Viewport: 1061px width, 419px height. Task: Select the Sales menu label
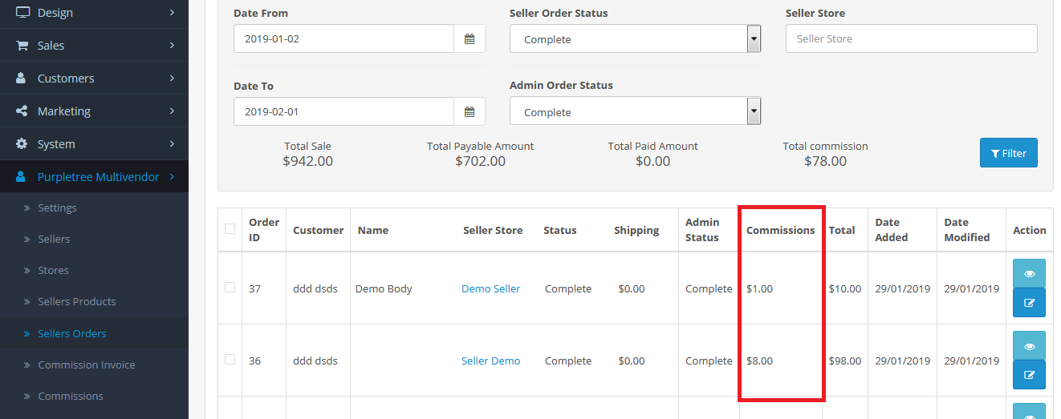point(51,46)
